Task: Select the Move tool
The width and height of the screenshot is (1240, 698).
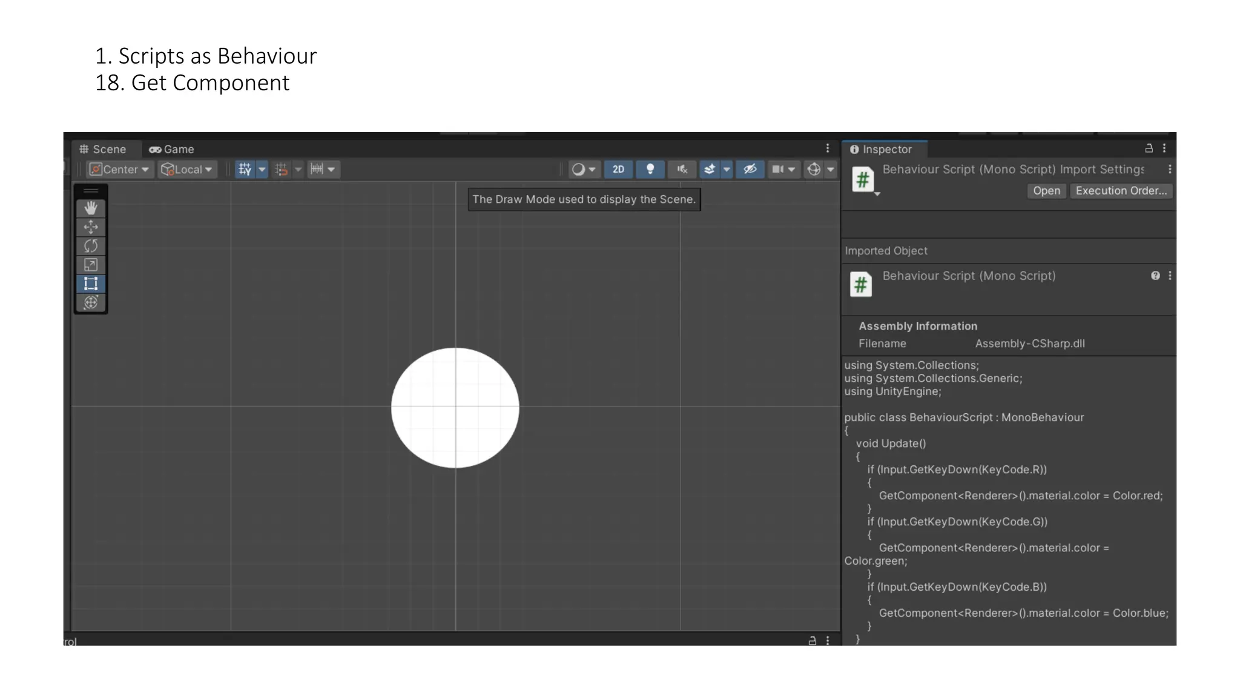Action: point(91,227)
